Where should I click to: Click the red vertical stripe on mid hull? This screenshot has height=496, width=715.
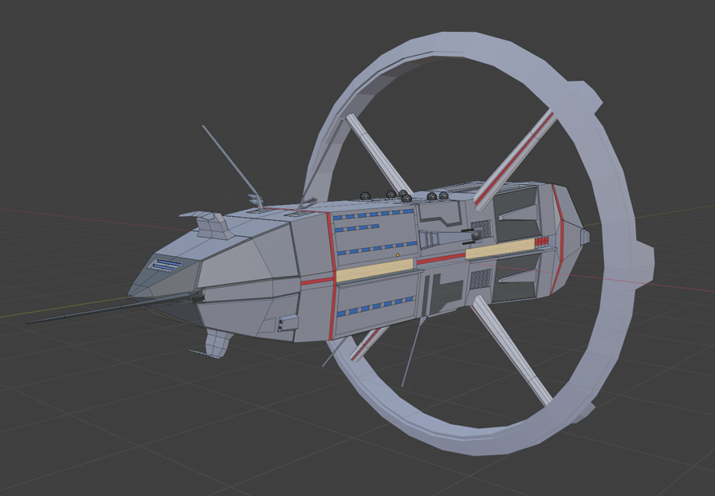(x=332, y=275)
